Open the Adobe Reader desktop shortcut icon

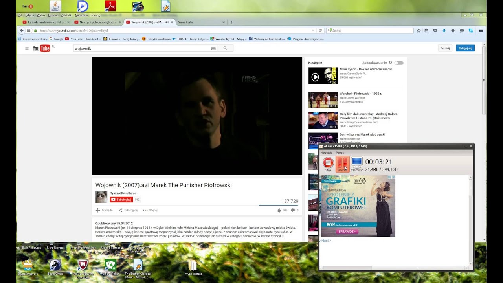[110, 6]
